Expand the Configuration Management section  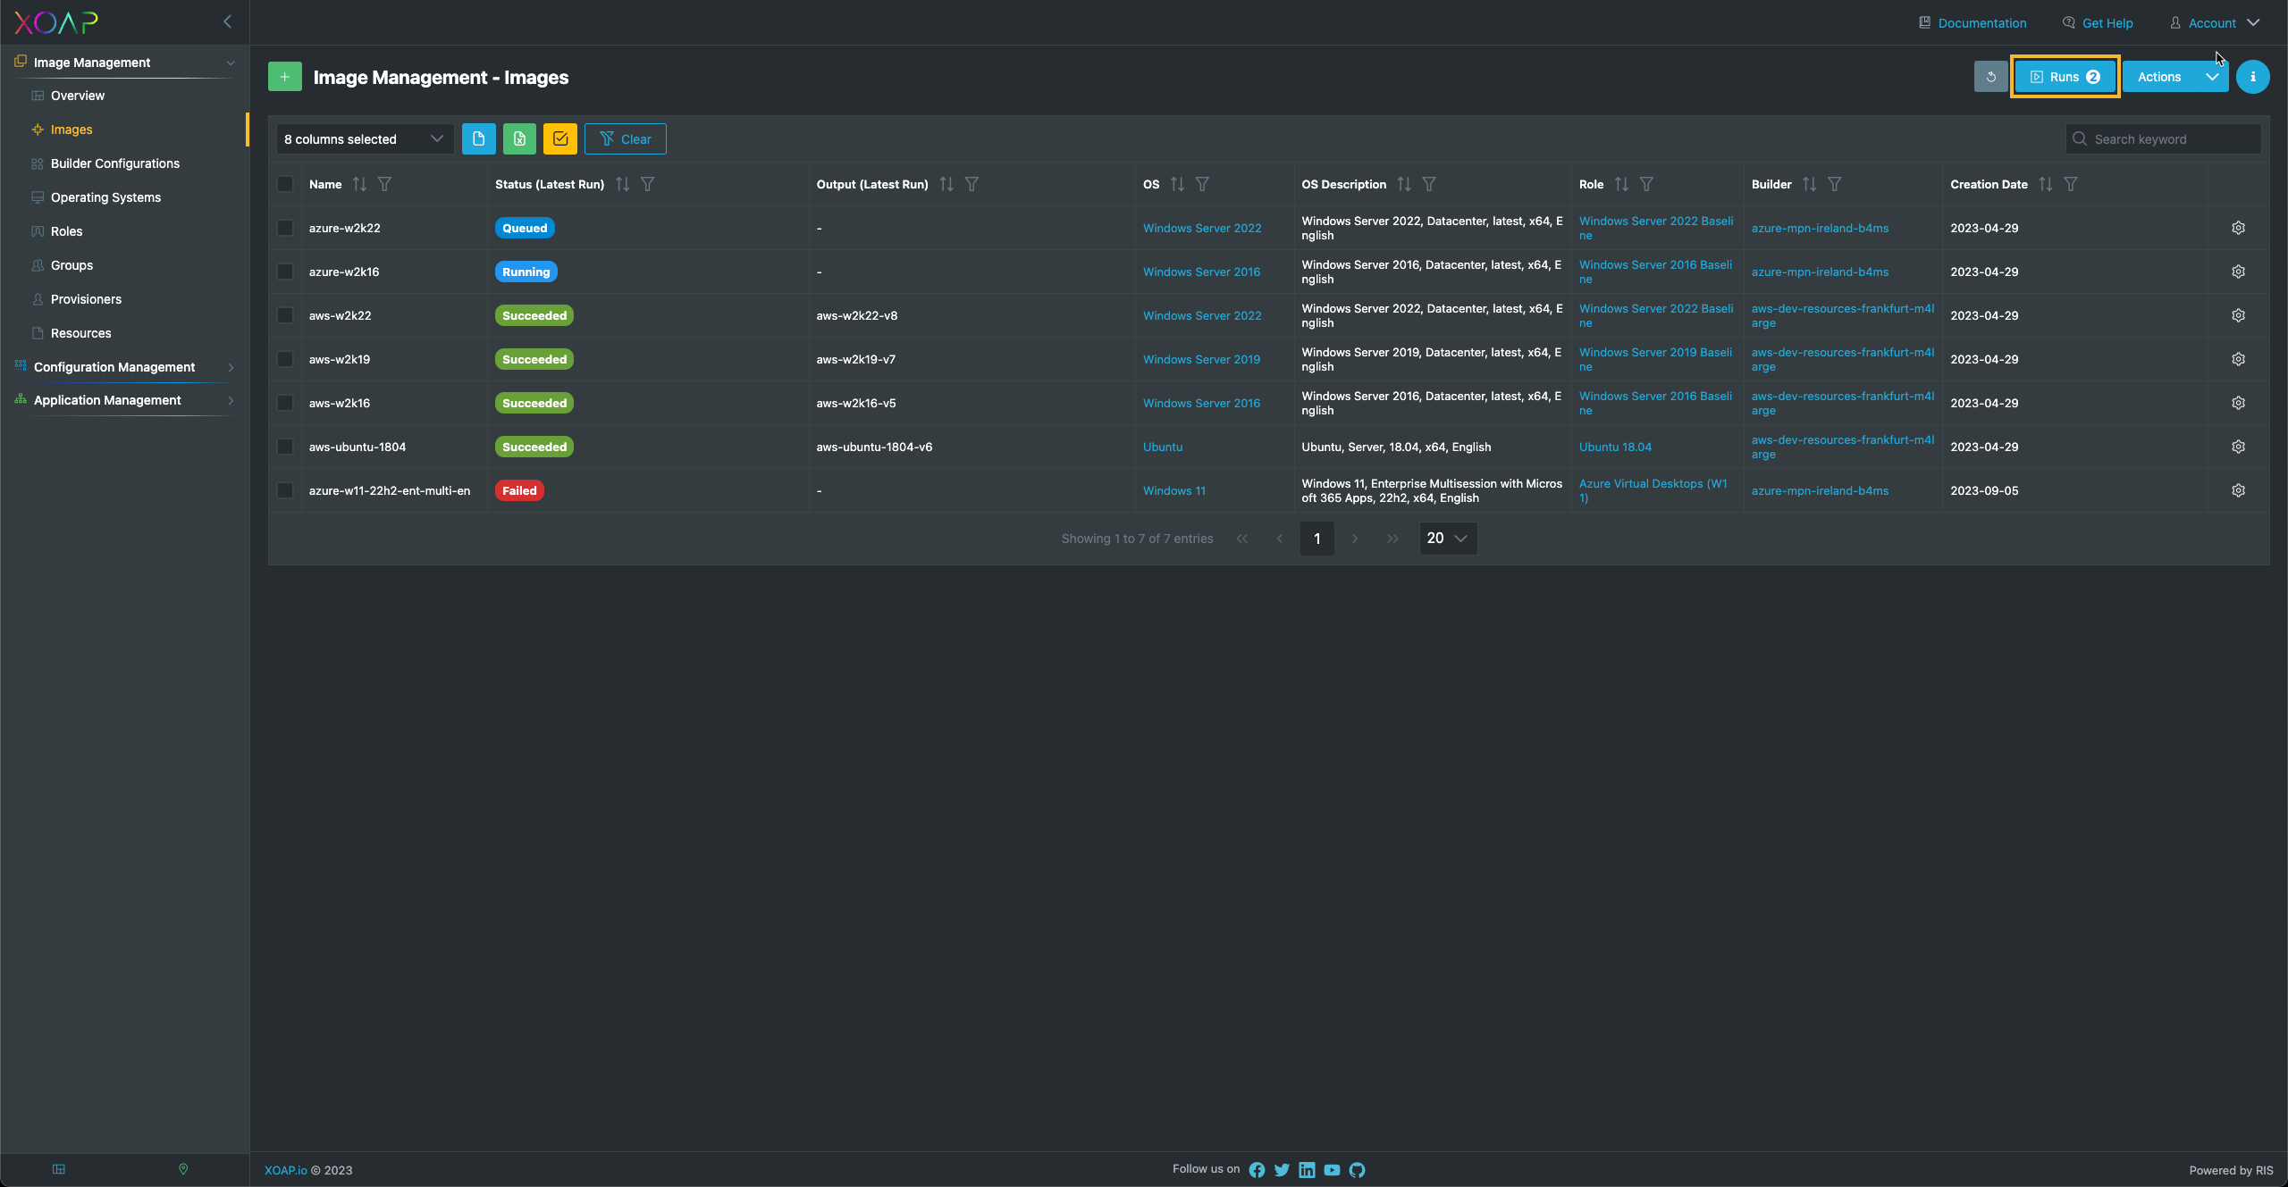click(x=125, y=367)
